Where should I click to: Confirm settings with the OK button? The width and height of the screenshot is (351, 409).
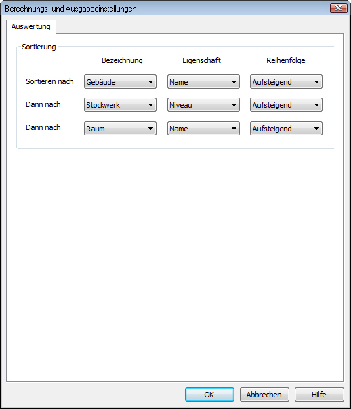[209, 394]
